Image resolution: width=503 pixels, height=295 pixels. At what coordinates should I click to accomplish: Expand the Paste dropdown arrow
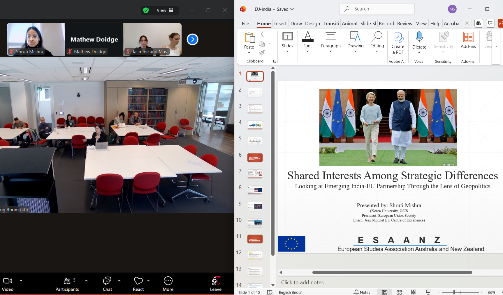click(249, 53)
